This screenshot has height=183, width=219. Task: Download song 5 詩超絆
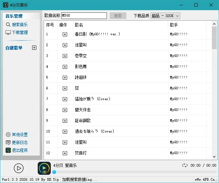(x=65, y=77)
